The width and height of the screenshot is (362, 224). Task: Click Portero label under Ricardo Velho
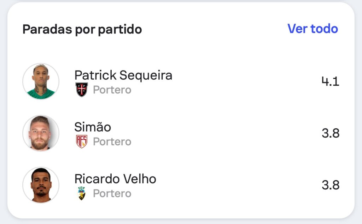coord(112,194)
